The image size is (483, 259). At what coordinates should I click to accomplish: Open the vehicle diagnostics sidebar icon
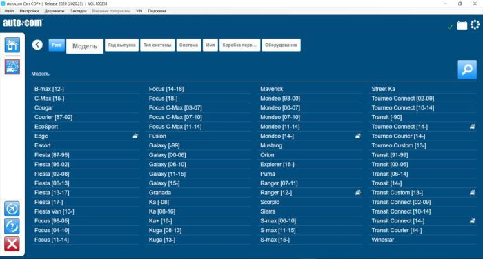[x=12, y=67]
